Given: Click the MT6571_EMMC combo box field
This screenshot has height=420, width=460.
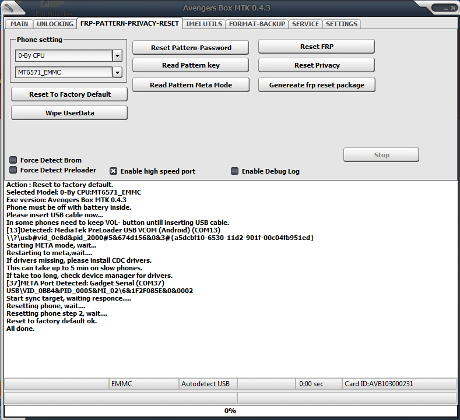Looking at the screenshot, I should [64, 72].
